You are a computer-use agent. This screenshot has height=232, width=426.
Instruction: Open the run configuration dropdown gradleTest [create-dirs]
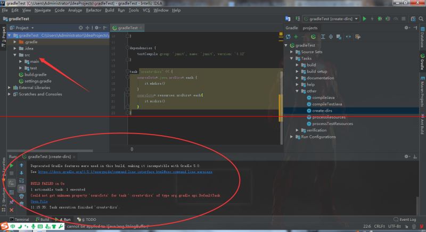(331, 19)
